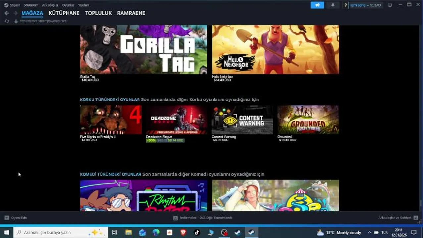
Task: Open the ramraene account dropdown
Action: pyautogui.click(x=365, y=5)
